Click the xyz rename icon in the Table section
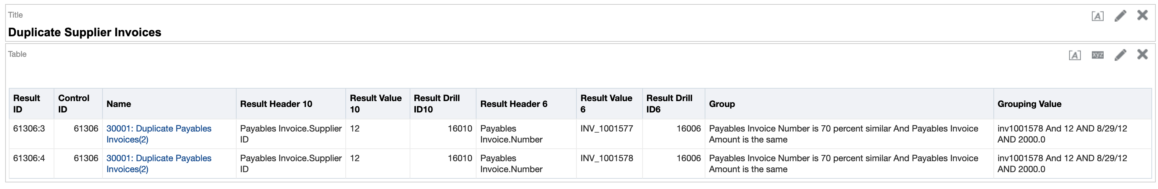This screenshot has height=189, width=1158. (x=1097, y=55)
